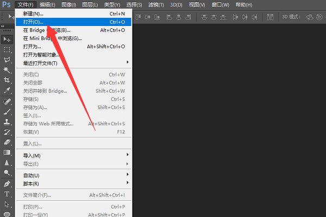Image resolution: width=326 pixels, height=217 pixels.
Task: Click the Ps application logo
Action: pyautogui.click(x=7, y=5)
